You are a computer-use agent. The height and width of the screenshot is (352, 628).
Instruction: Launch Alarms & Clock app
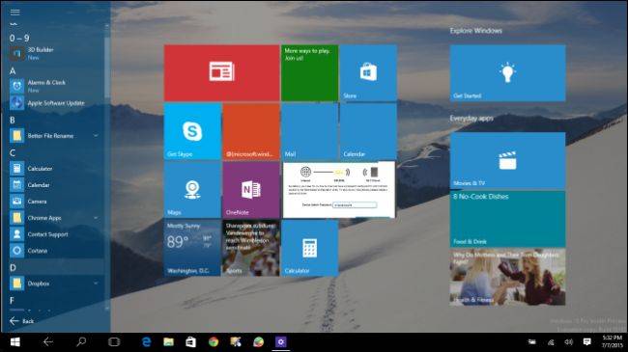(x=56, y=86)
